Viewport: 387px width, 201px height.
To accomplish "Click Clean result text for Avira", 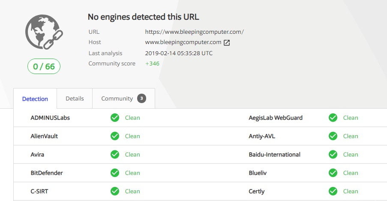I will pyautogui.click(x=132, y=154).
